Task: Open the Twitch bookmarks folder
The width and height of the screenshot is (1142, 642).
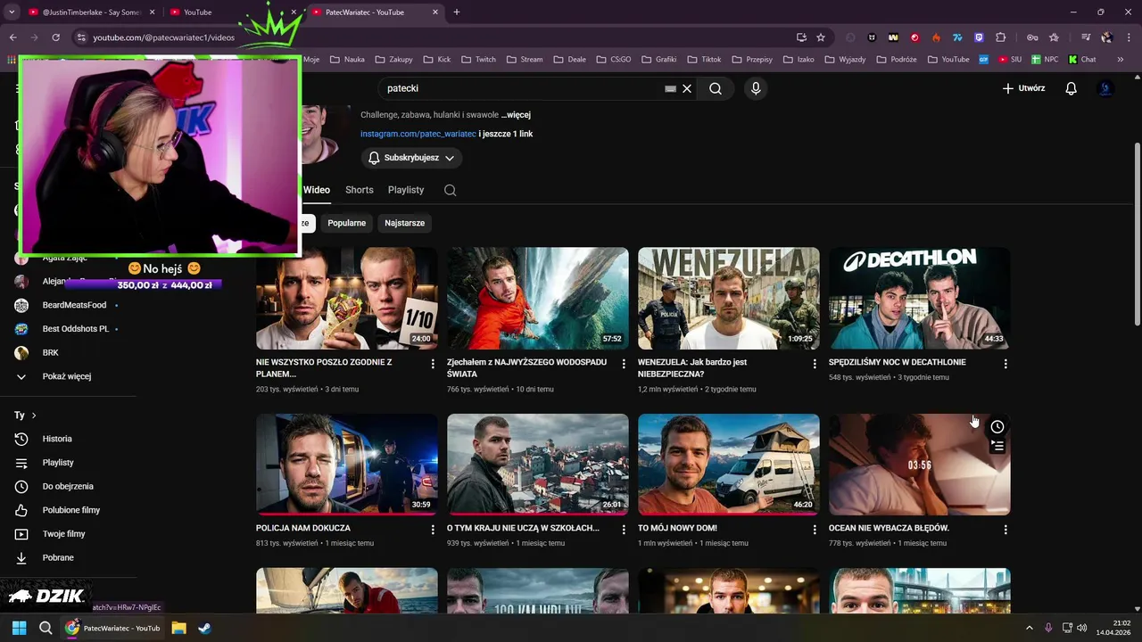Action: (478, 60)
